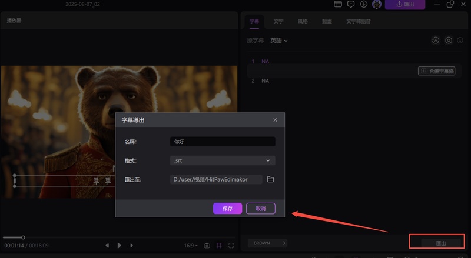Screen dimensions: 471x258
Task: Click the project name 2025-08-07_02
Action: pyautogui.click(x=82, y=4)
